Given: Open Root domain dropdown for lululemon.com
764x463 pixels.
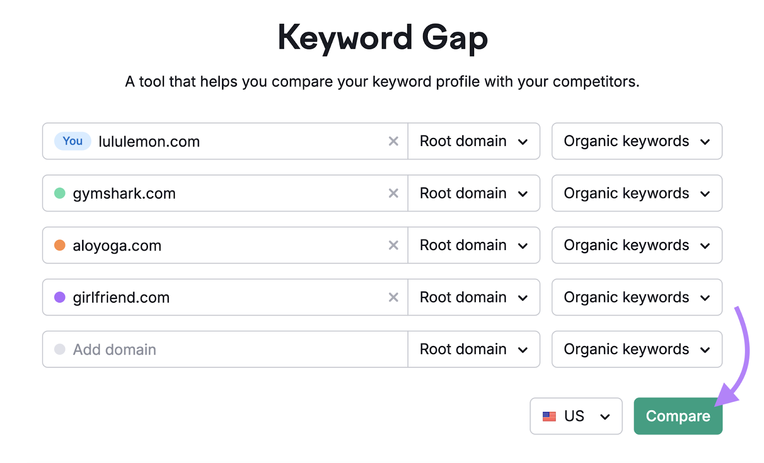Looking at the screenshot, I should [474, 141].
